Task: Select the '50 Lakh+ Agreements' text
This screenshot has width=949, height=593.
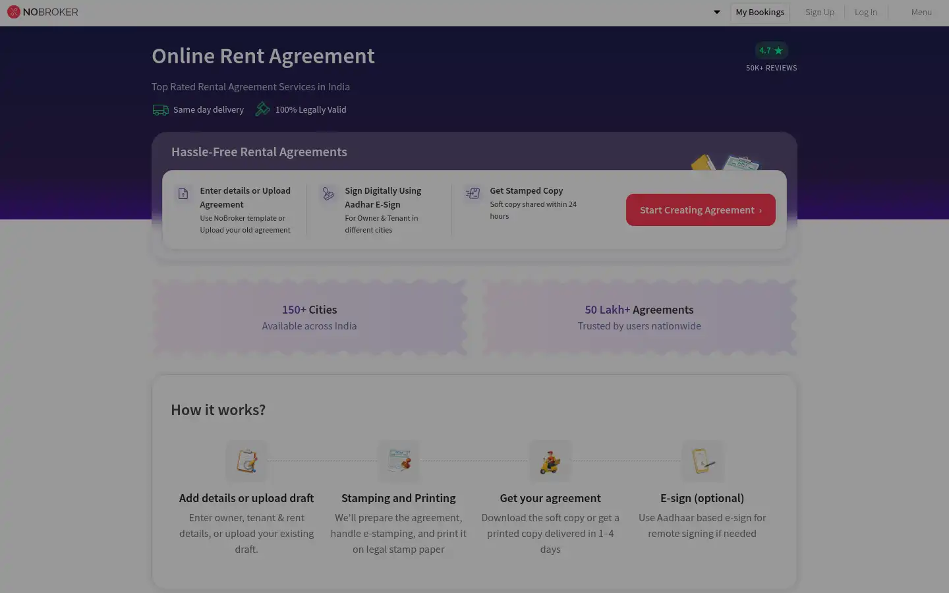Action: (639, 310)
